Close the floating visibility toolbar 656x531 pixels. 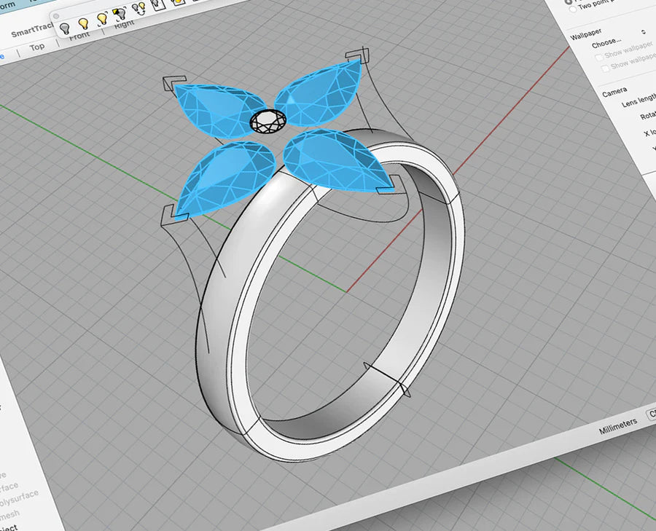pos(57,15)
